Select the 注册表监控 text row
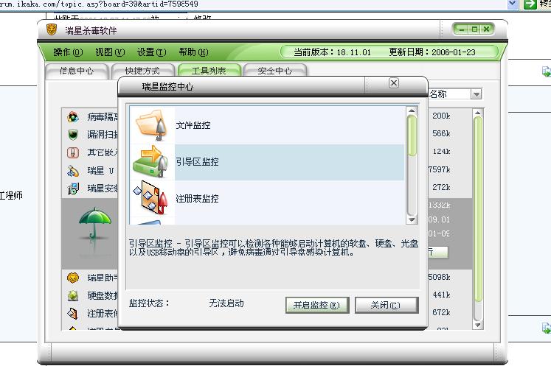Image resolution: width=551 pixels, height=366 pixels. [x=197, y=199]
